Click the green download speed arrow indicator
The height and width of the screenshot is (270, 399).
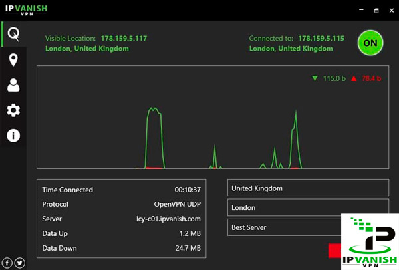(x=315, y=78)
